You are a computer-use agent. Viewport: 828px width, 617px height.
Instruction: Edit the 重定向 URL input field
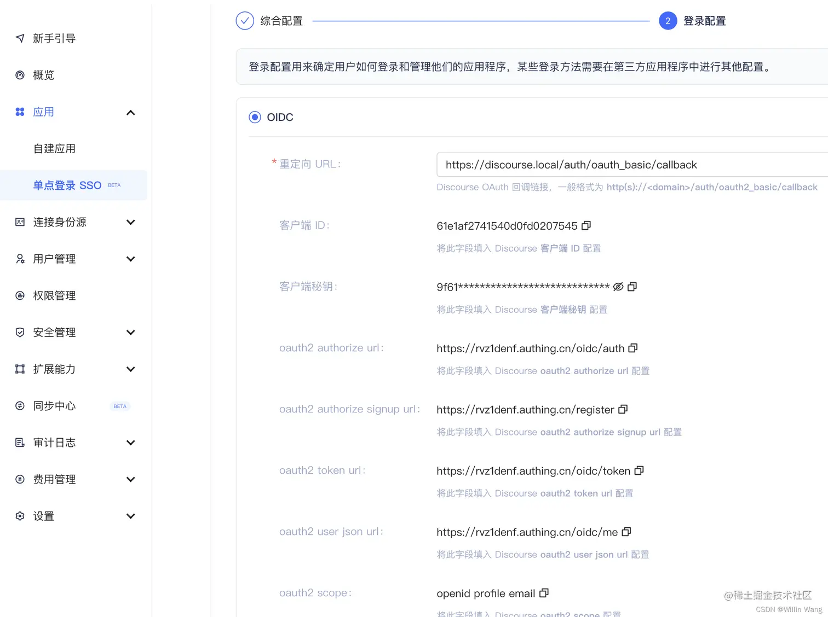(630, 165)
